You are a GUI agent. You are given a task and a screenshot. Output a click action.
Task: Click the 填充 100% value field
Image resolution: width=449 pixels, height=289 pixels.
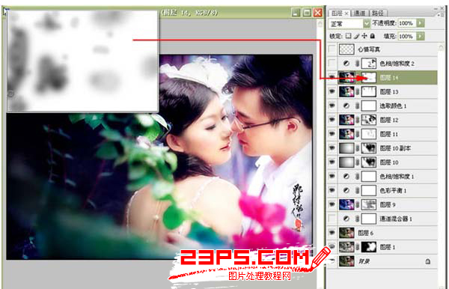tap(406, 37)
